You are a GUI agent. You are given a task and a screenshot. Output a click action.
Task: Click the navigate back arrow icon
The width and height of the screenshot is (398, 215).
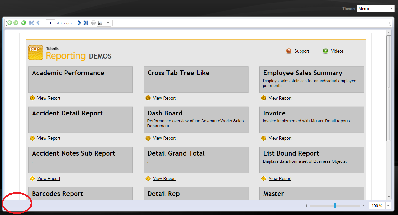click(10, 23)
